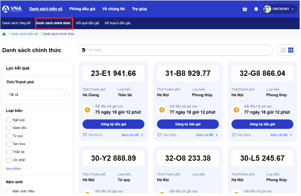Open Về chúng tôi menu

[x=113, y=9]
